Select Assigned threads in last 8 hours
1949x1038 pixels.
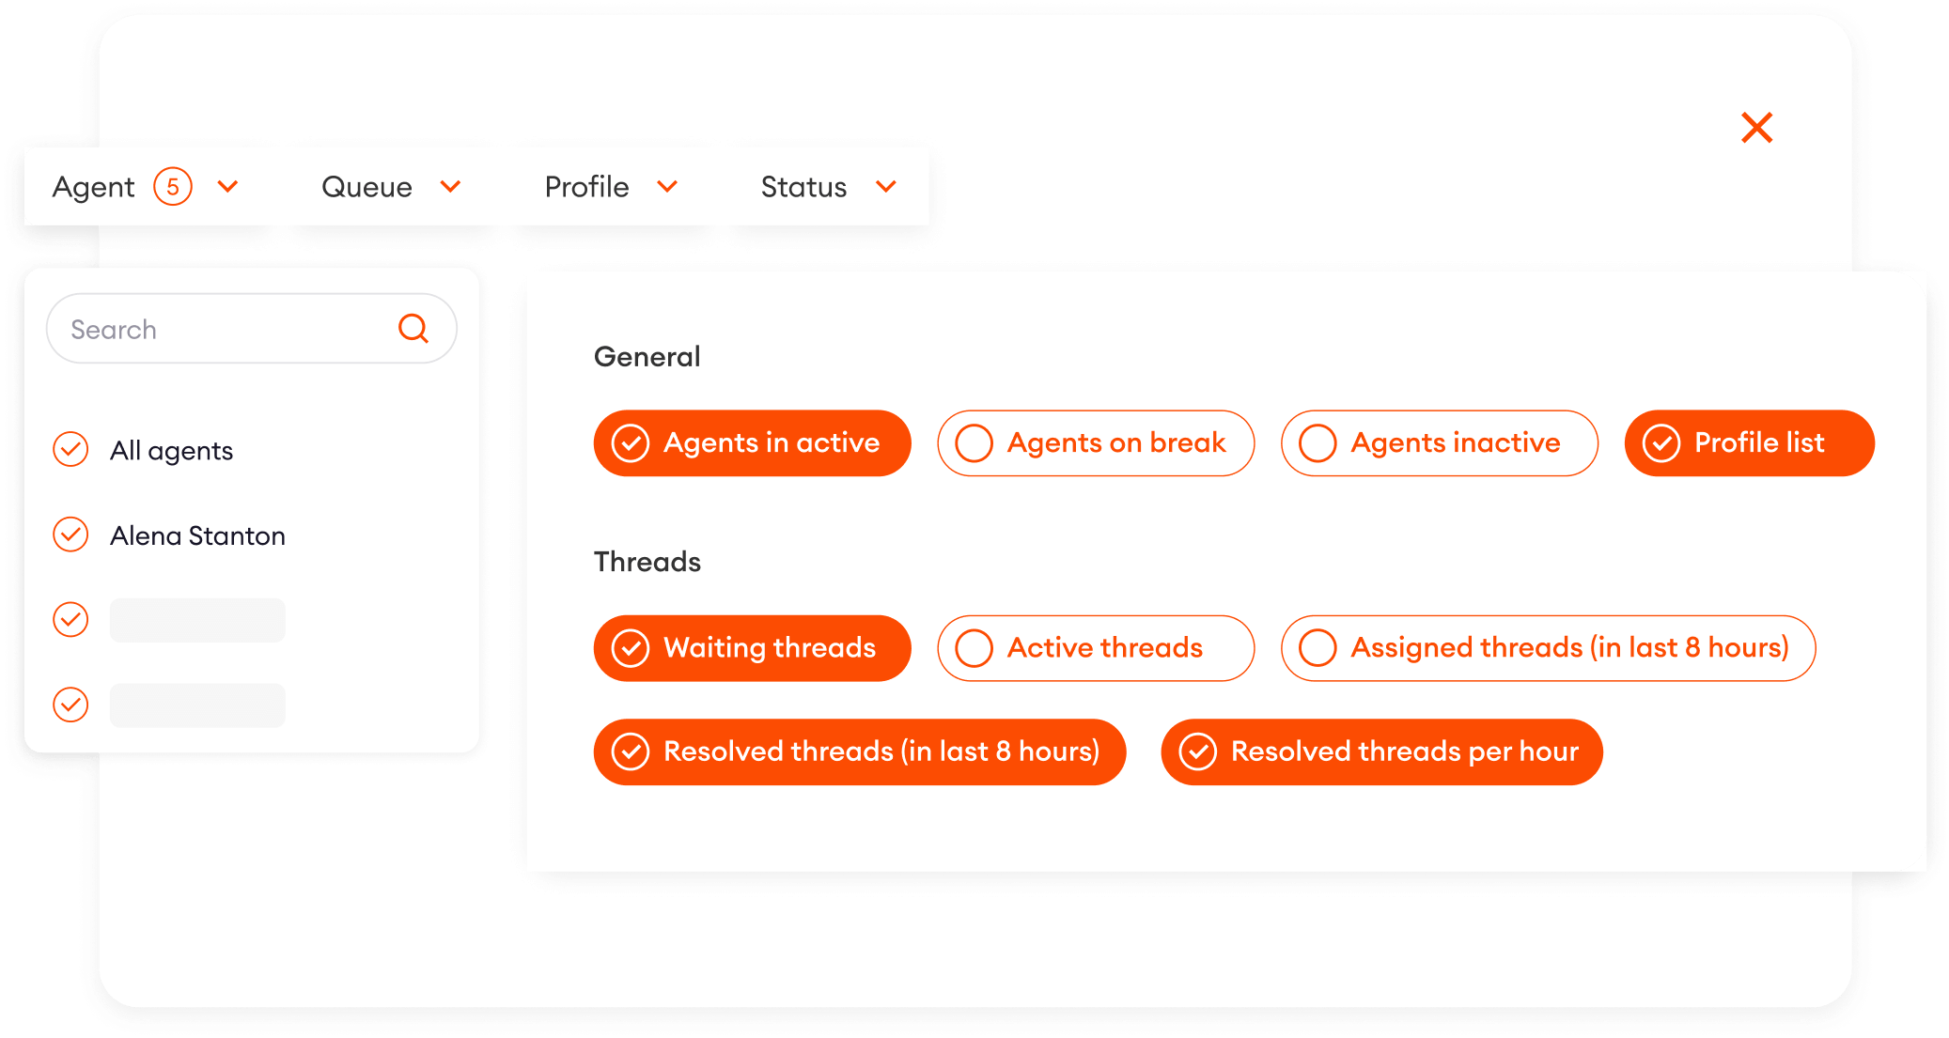[x=1548, y=647]
